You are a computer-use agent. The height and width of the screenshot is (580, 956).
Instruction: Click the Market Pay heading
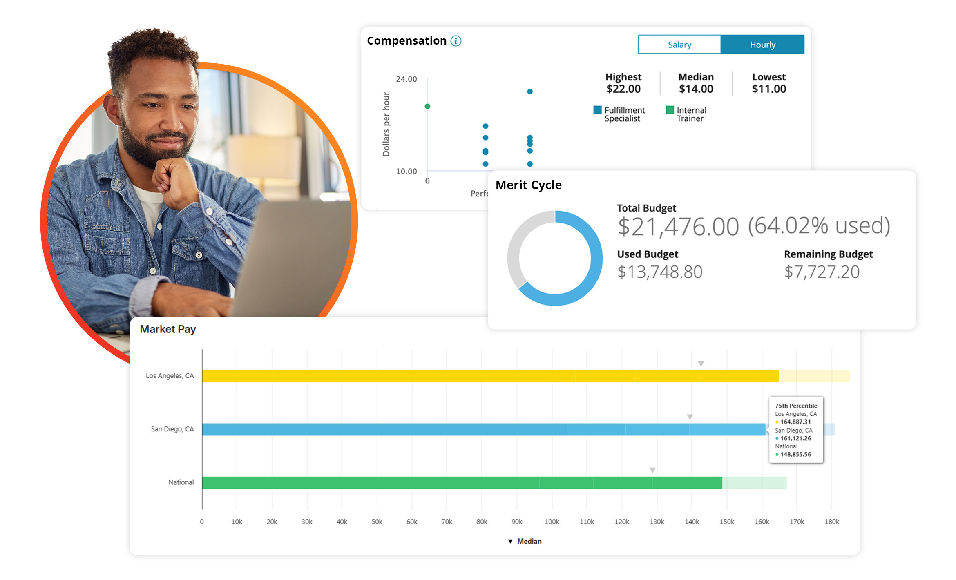(x=168, y=329)
